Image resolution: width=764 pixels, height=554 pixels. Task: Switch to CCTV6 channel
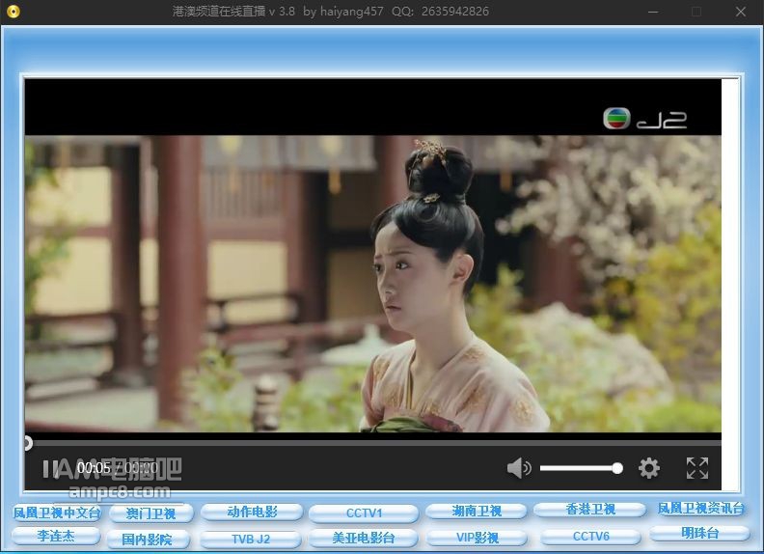tap(590, 537)
